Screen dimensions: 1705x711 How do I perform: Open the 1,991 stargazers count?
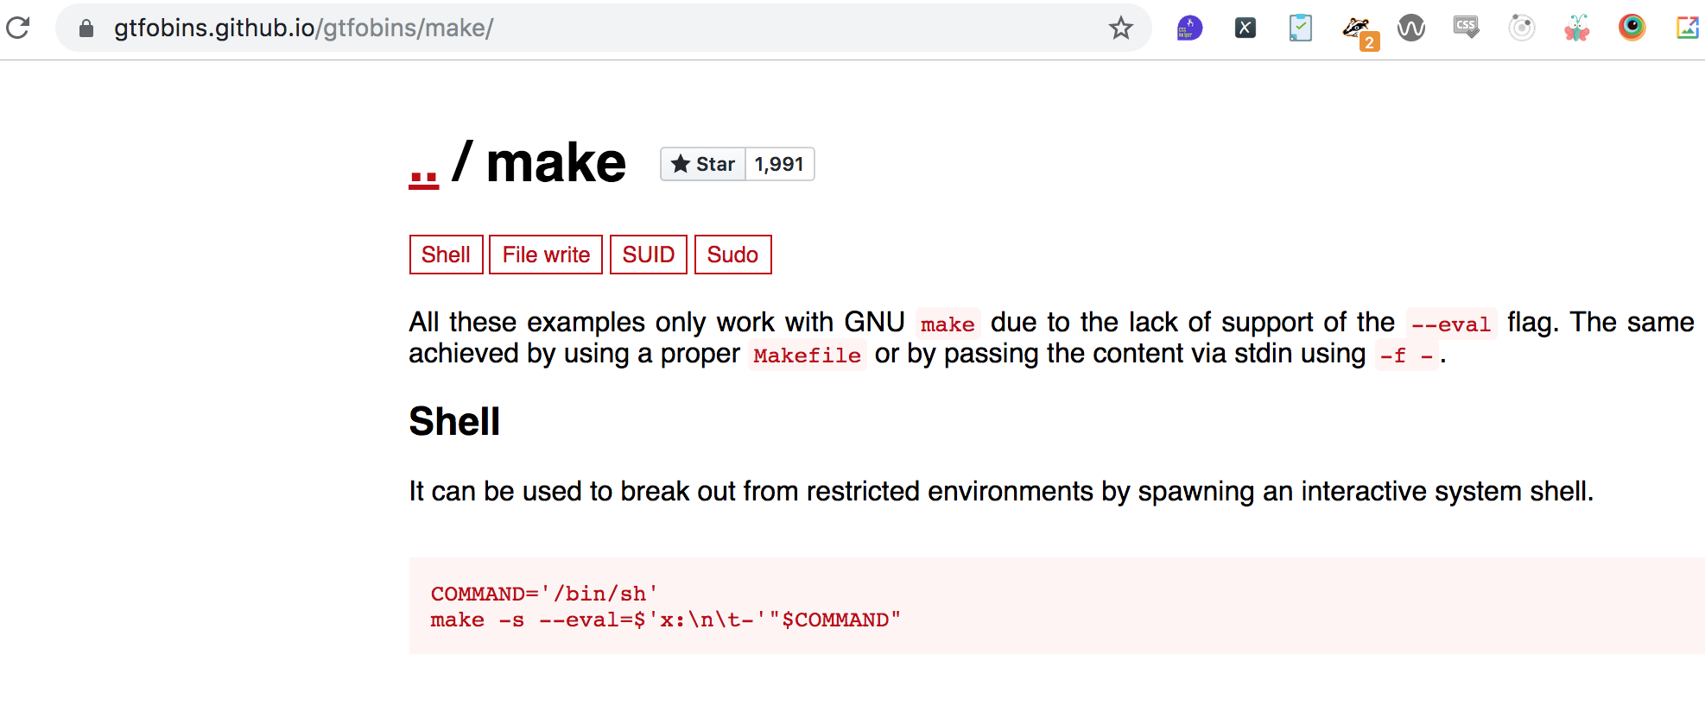(779, 164)
